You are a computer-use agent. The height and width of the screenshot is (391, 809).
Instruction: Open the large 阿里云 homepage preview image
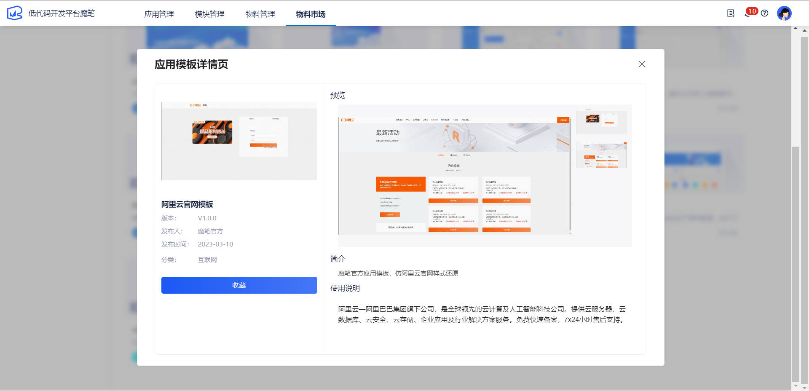pyautogui.click(x=455, y=175)
